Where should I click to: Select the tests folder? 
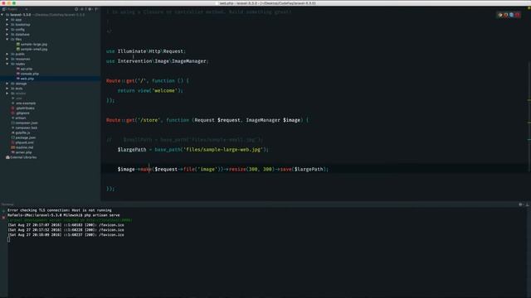pos(18,89)
